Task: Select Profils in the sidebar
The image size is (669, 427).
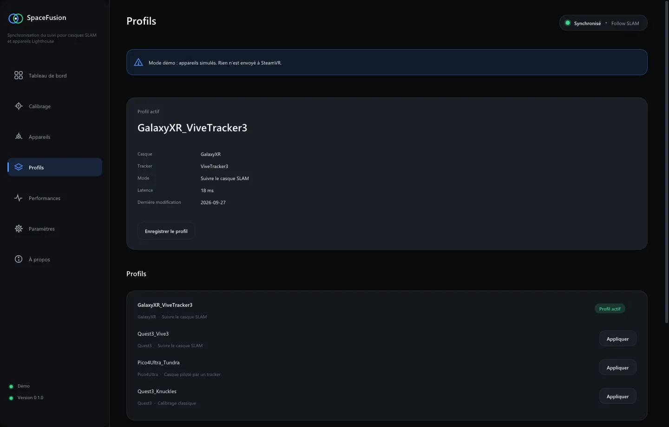Action: click(x=55, y=167)
